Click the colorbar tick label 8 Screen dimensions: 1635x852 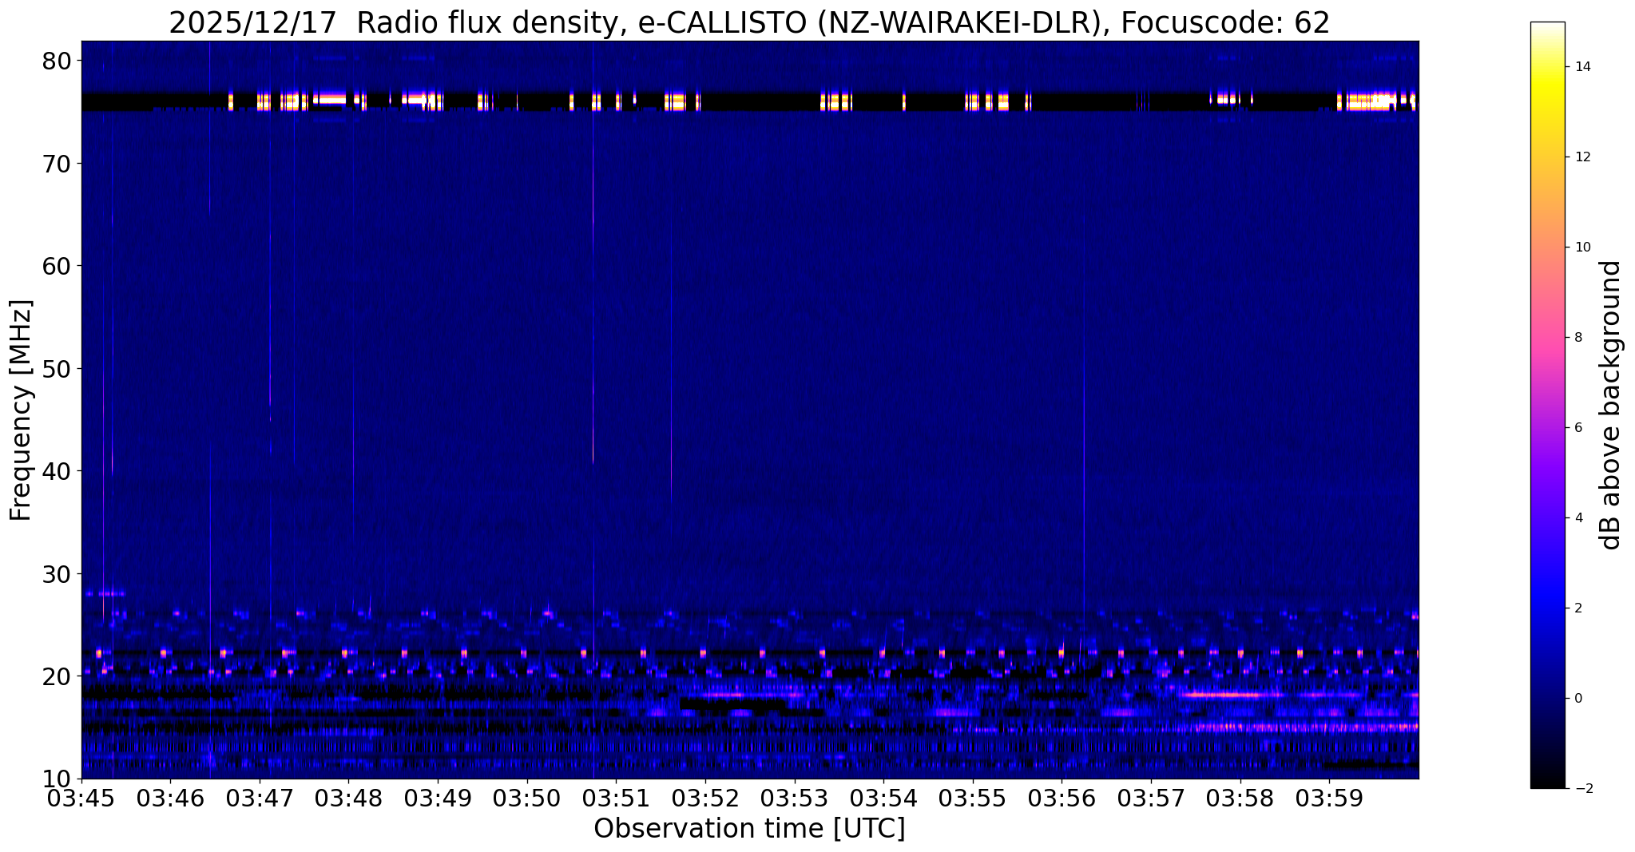[x=1577, y=338]
